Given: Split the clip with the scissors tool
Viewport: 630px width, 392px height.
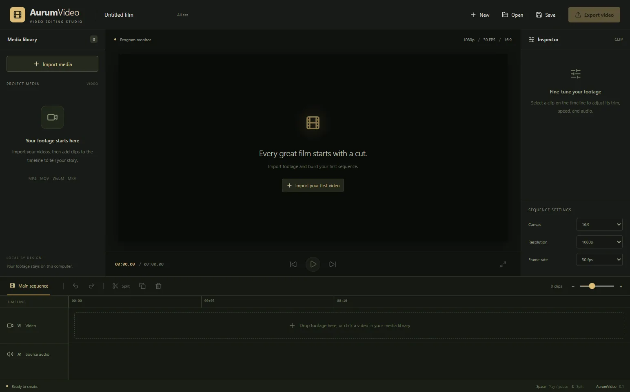Looking at the screenshot, I should (x=121, y=286).
